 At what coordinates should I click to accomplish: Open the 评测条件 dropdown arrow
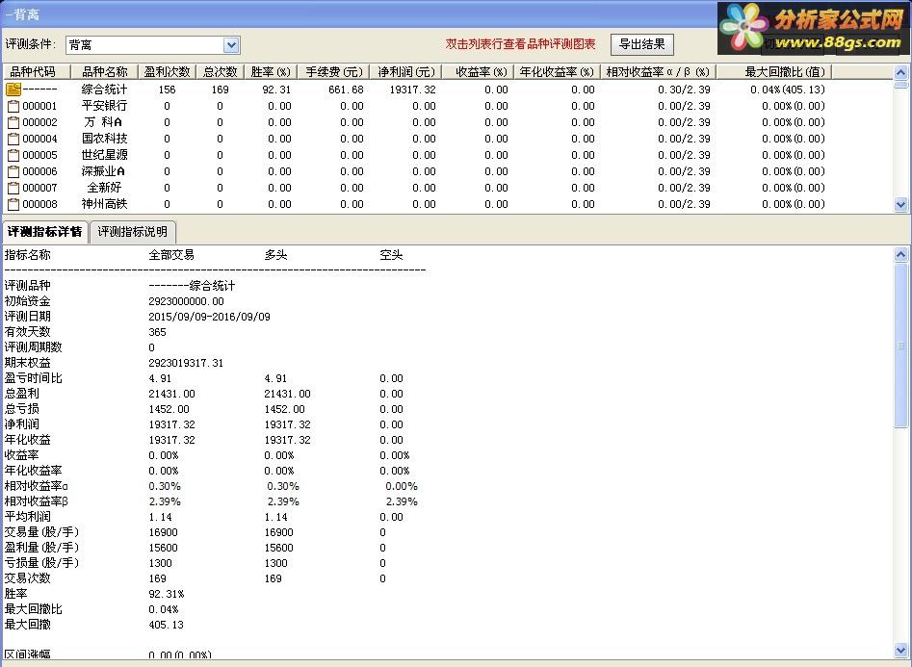[x=231, y=45]
